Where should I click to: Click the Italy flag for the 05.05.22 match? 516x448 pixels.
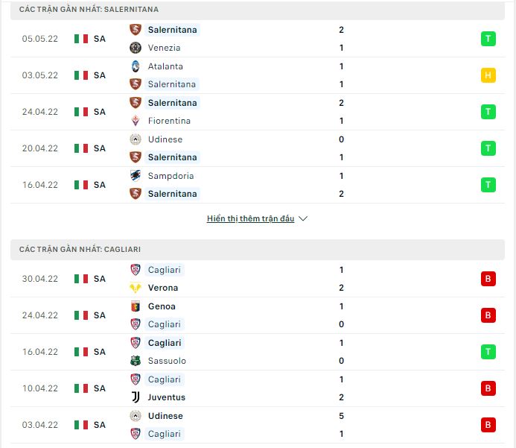(x=81, y=39)
